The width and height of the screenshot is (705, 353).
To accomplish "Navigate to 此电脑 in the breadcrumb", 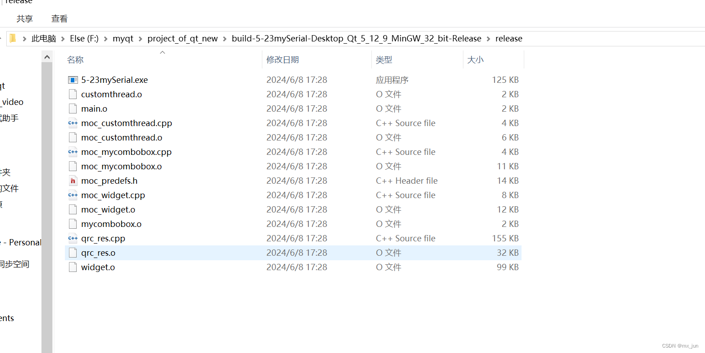I will (x=44, y=39).
